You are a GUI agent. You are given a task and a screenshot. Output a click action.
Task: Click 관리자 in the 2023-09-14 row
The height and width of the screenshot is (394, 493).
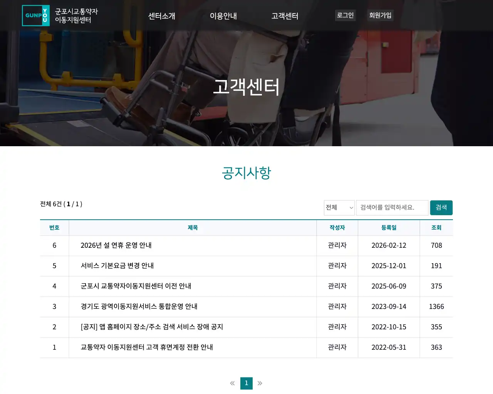[x=337, y=307]
